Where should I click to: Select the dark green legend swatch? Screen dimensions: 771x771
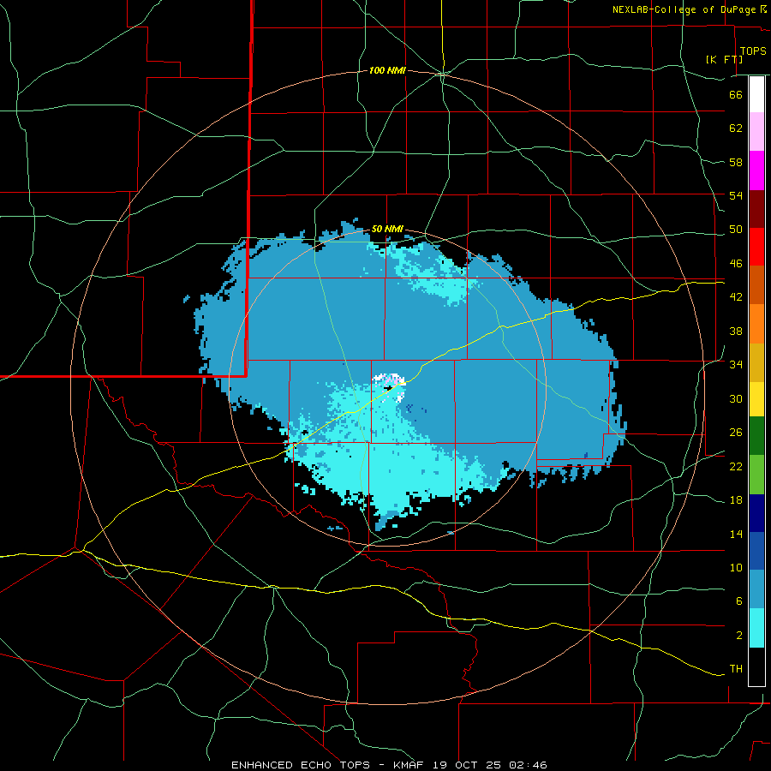[x=756, y=436]
